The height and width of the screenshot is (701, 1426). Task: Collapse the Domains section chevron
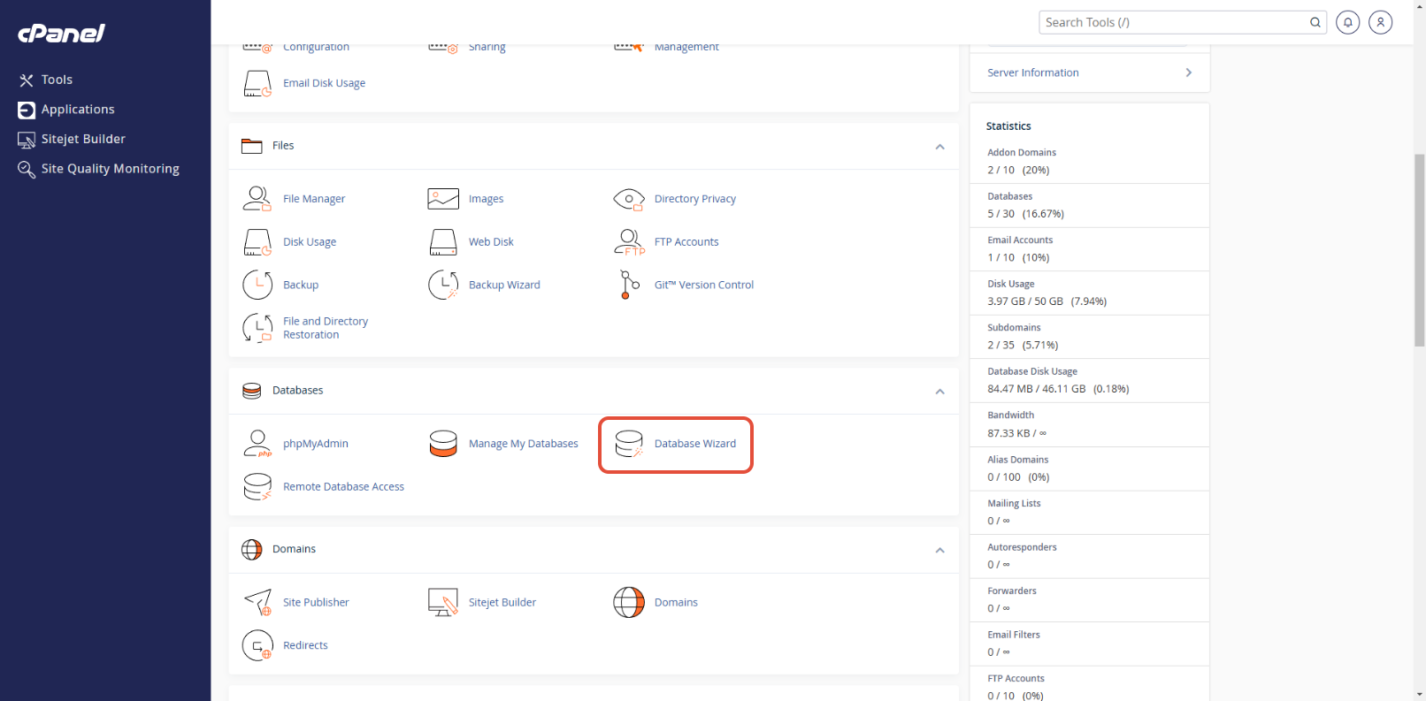[x=940, y=551]
